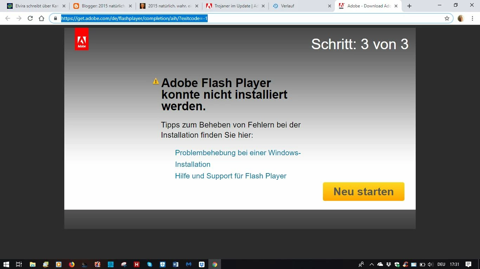
Task: Go back to the previous page
Action: (x=8, y=18)
